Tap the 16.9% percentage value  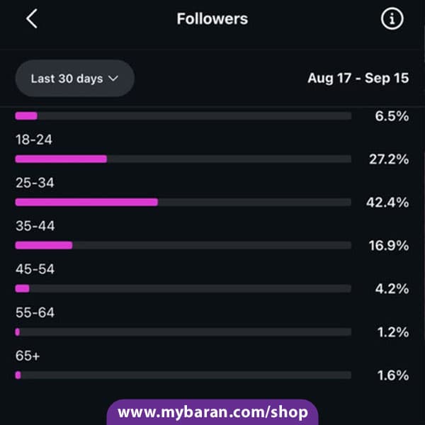pyautogui.click(x=389, y=246)
